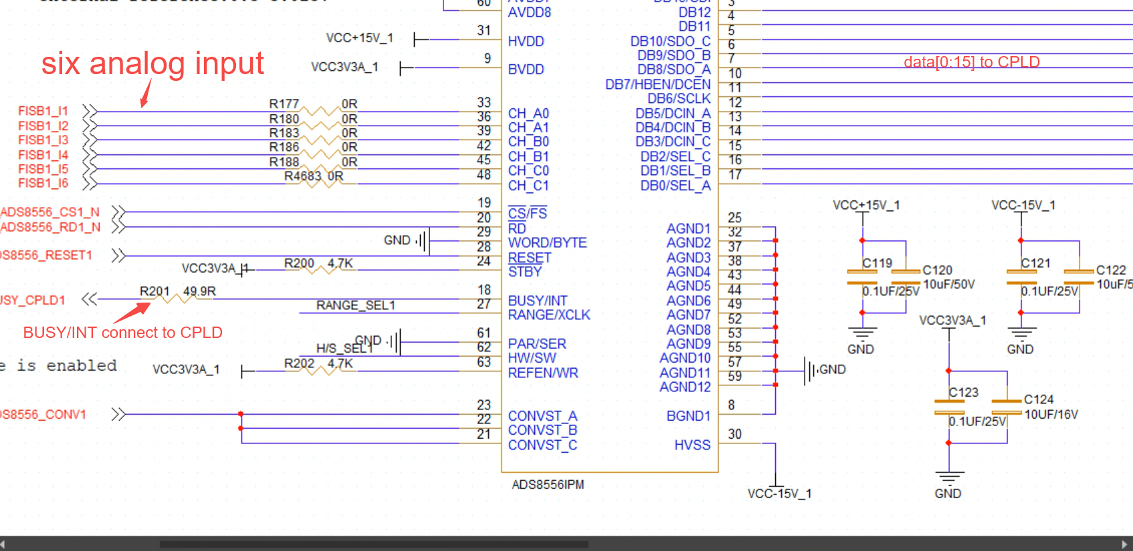Select the FISB1_I1 input port label
Image resolution: width=1133 pixels, height=551 pixels.
pos(43,111)
